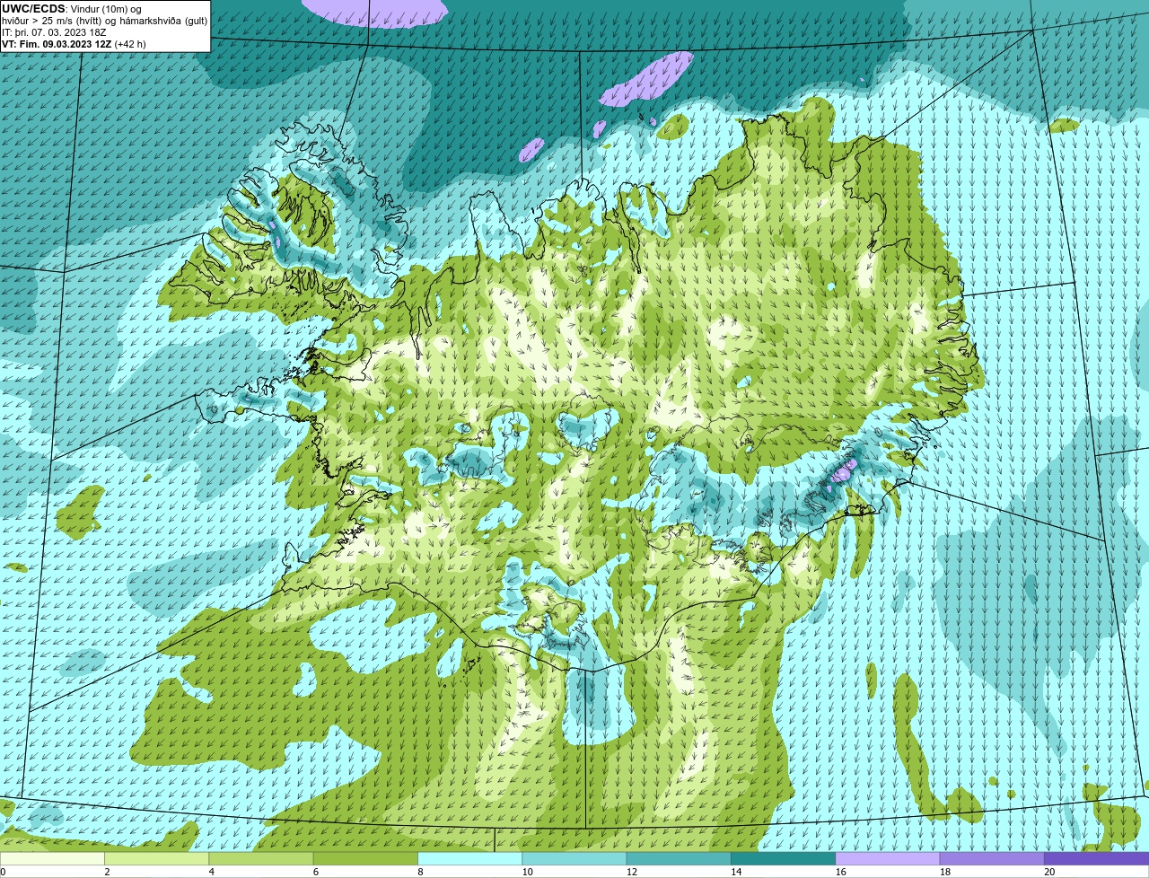Image resolution: width=1149 pixels, height=878 pixels.
Task: Click the legend scale label "20"
Action: point(1049,872)
